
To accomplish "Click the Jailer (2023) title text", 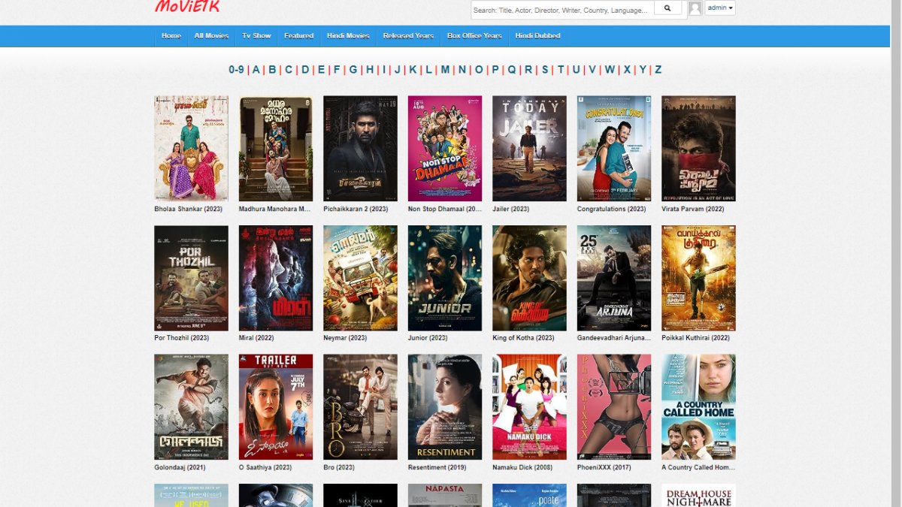I will coord(511,209).
